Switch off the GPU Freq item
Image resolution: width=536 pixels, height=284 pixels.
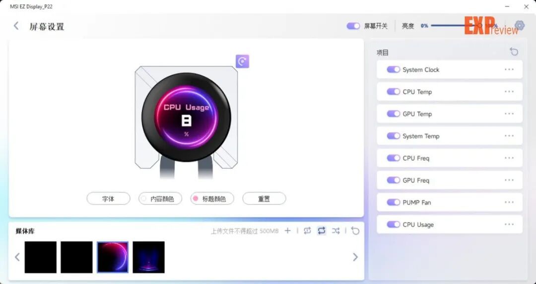click(393, 181)
